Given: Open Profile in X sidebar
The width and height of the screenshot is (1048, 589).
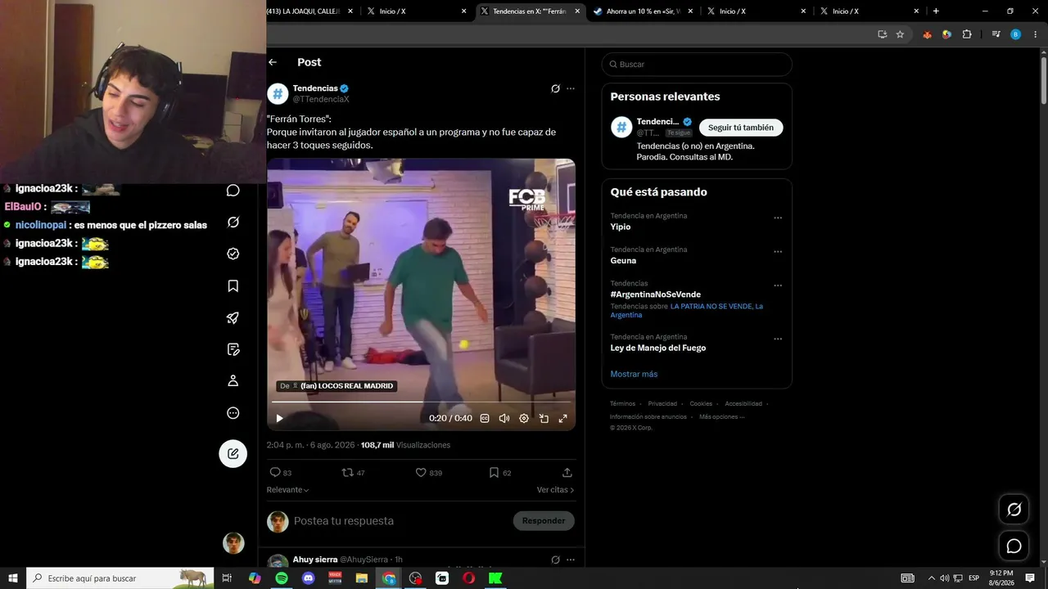Looking at the screenshot, I should (x=233, y=380).
